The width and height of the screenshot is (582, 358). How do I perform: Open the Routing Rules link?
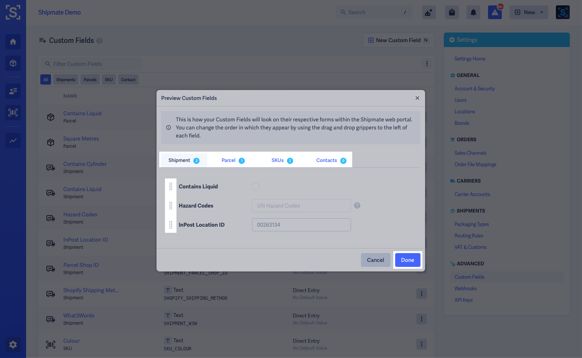[x=469, y=236]
